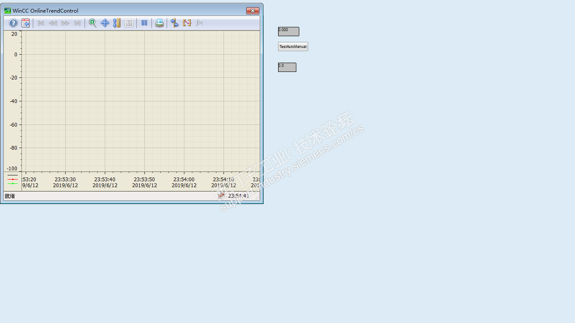The image size is (575, 323).
Task: Click the 23:54:41 status bar time
Action: point(239,196)
